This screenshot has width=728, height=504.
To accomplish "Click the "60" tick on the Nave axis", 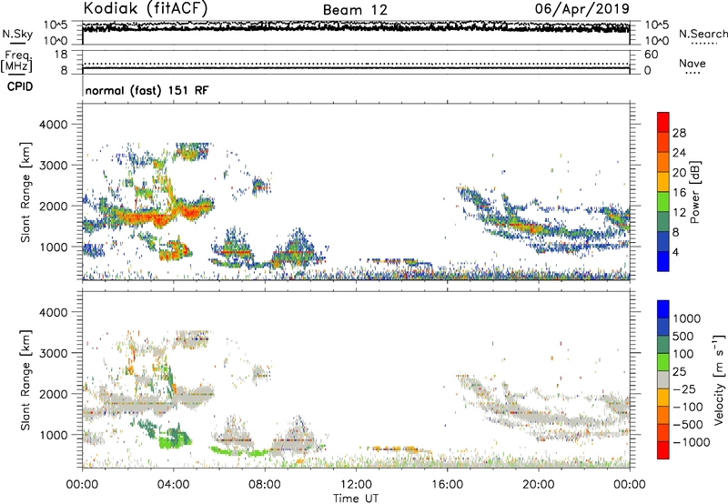I will 651,55.
